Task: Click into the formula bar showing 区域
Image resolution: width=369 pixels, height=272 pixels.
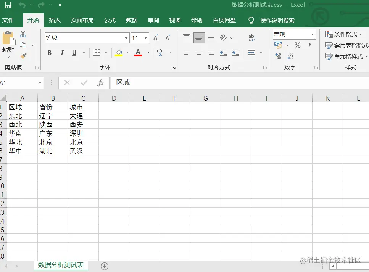Action: tap(240, 82)
